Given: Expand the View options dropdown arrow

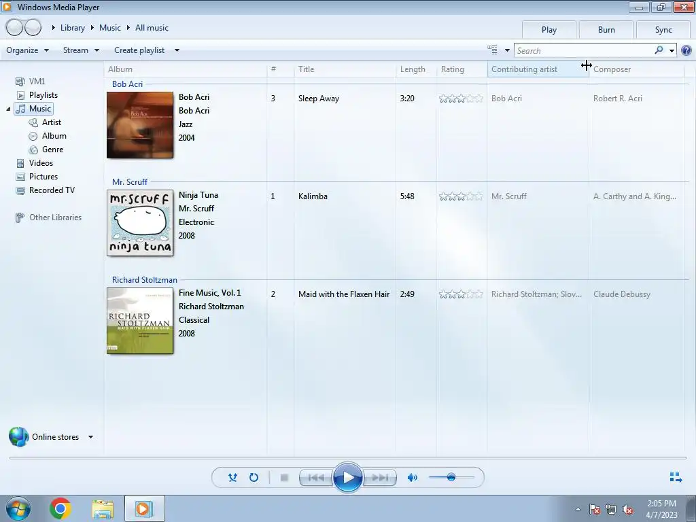Looking at the screenshot, I should (507, 50).
